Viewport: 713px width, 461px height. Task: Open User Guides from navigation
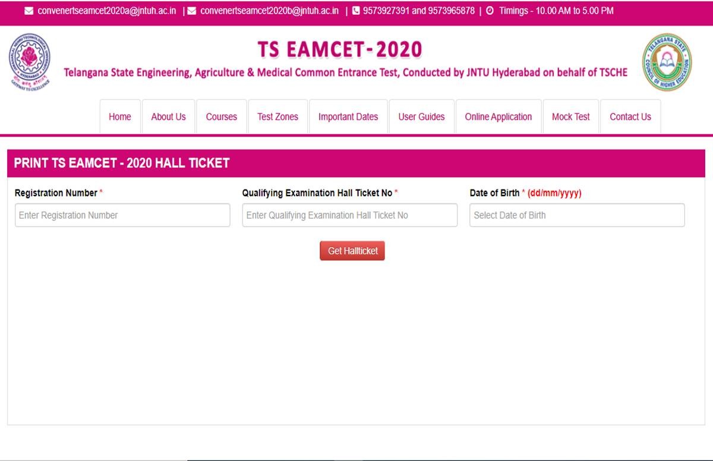[x=421, y=117]
